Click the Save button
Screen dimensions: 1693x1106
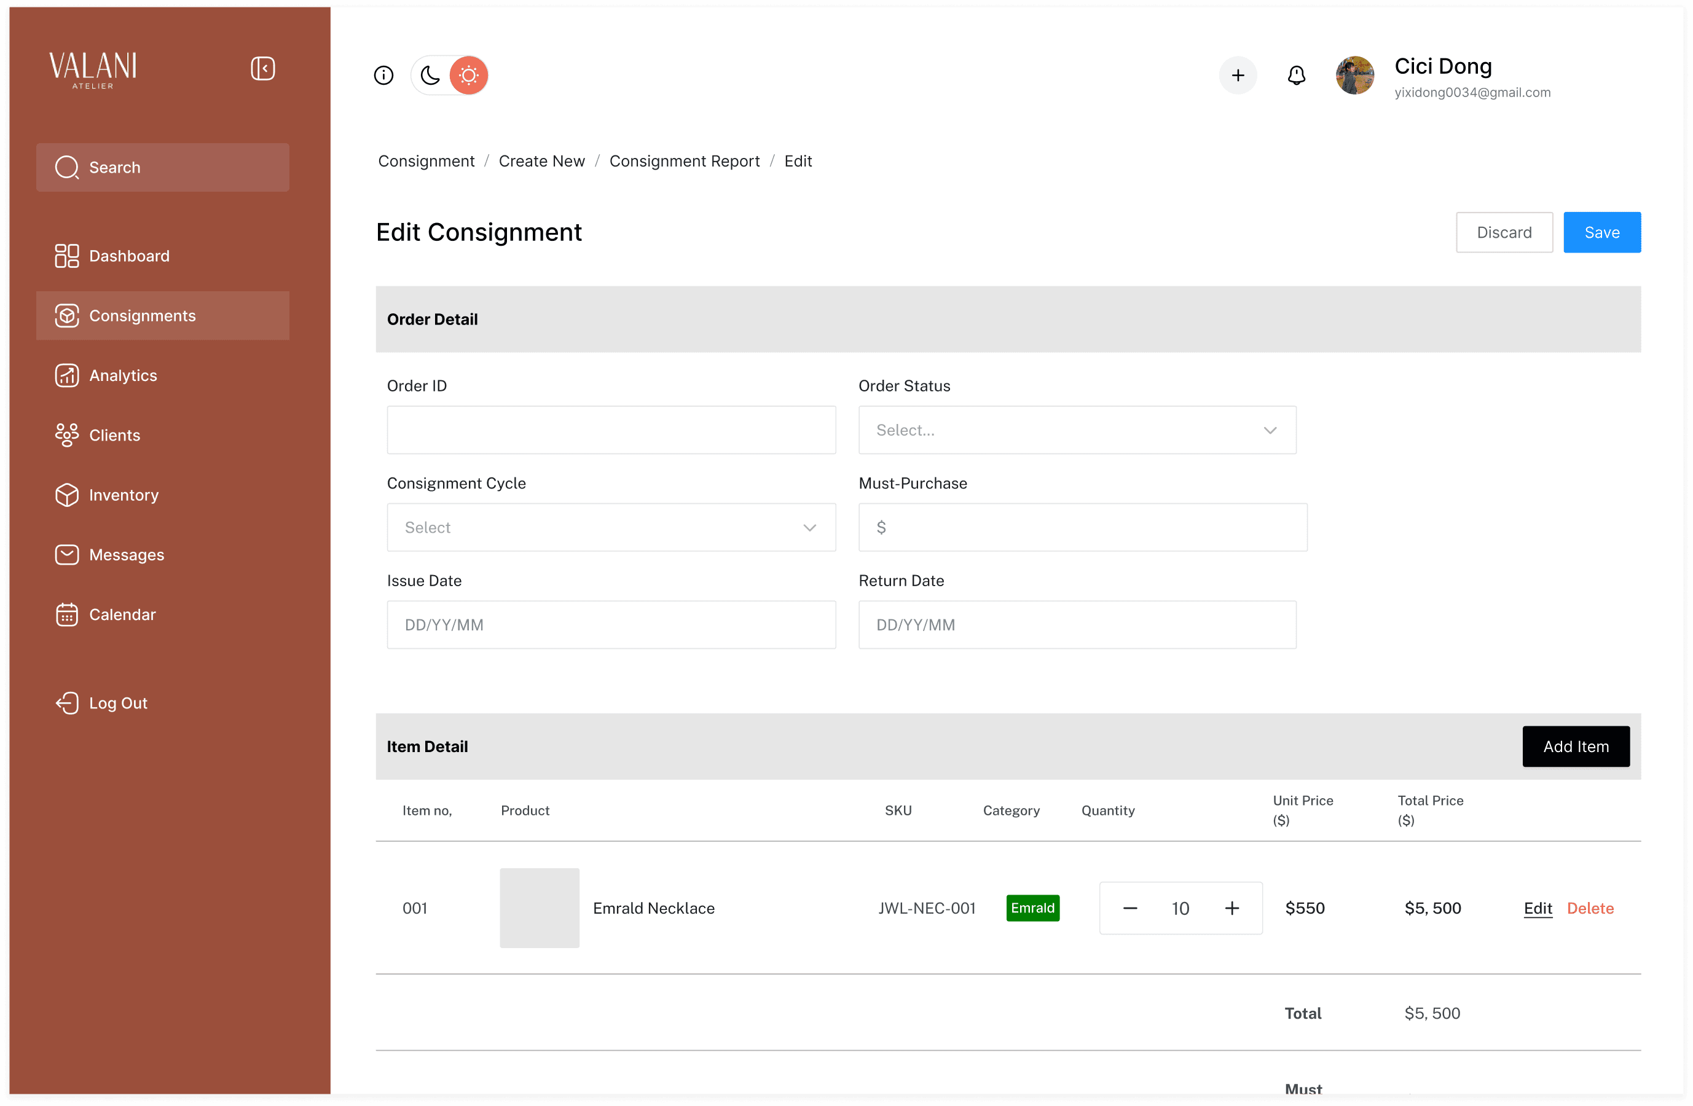point(1601,233)
